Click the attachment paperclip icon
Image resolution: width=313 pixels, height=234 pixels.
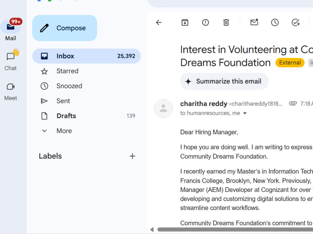click(x=293, y=104)
